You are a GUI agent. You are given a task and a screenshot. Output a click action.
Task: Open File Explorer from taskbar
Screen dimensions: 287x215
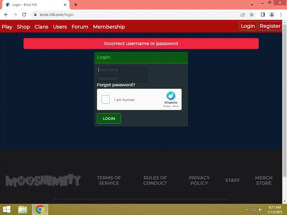(x=23, y=209)
